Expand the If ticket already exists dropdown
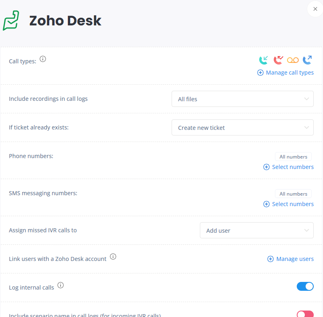 pyautogui.click(x=243, y=127)
